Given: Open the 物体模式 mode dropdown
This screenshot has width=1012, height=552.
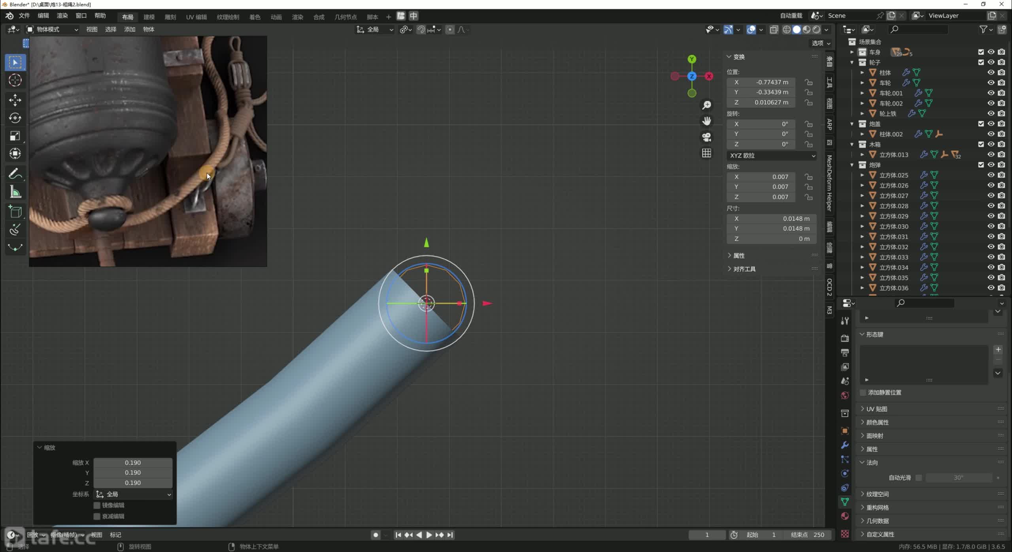Looking at the screenshot, I should [52, 30].
